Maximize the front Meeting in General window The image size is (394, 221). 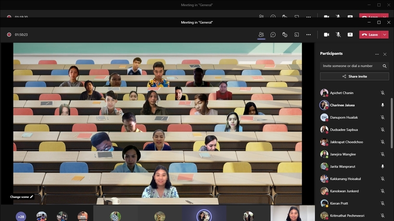(x=379, y=23)
